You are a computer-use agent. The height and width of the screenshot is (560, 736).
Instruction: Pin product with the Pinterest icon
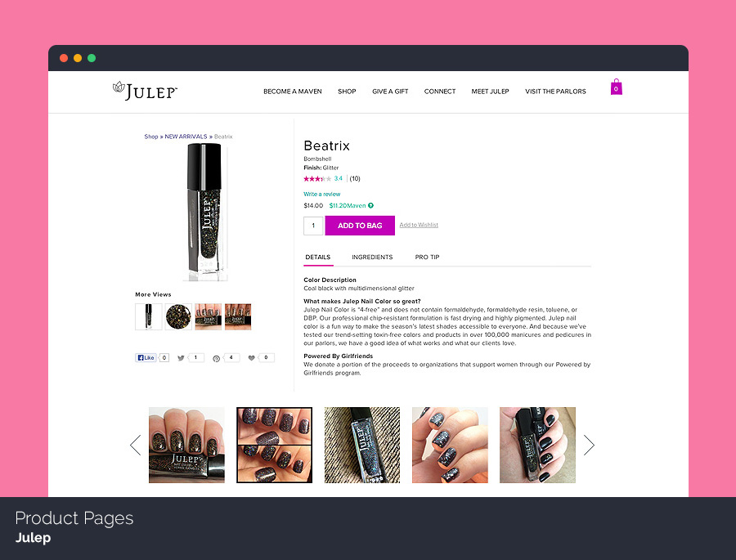point(216,359)
